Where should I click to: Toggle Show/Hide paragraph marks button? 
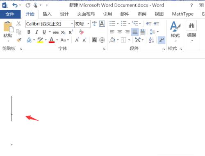(x=162, y=40)
